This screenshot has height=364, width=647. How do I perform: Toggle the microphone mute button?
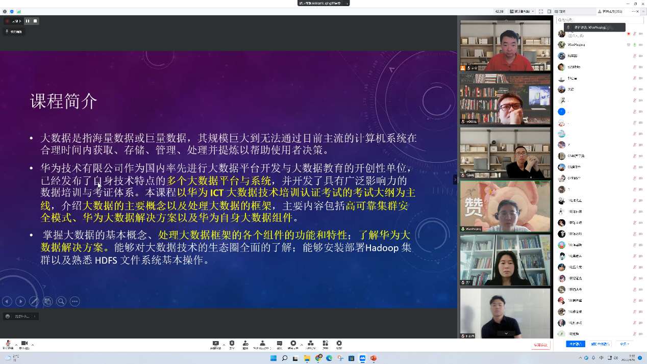[8, 344]
